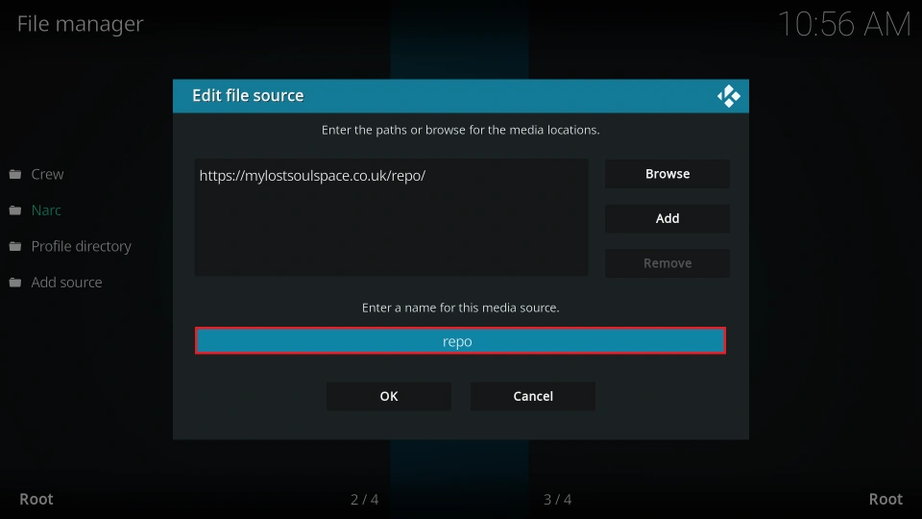This screenshot has height=519, width=922.
Task: Click the left Root label
Action: [36, 499]
